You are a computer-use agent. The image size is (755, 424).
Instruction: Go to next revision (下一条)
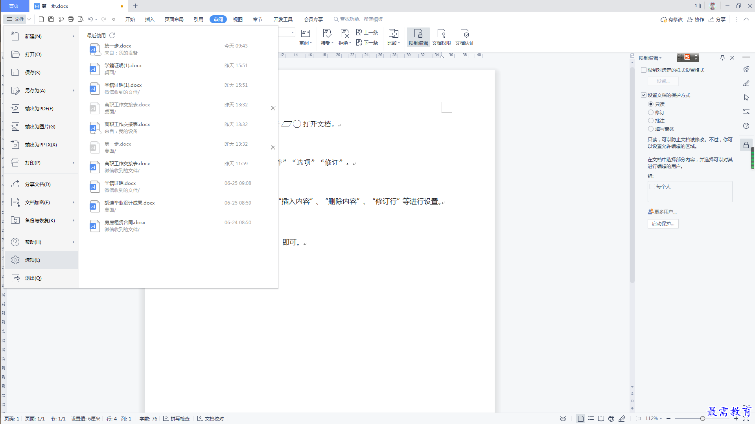coord(367,42)
